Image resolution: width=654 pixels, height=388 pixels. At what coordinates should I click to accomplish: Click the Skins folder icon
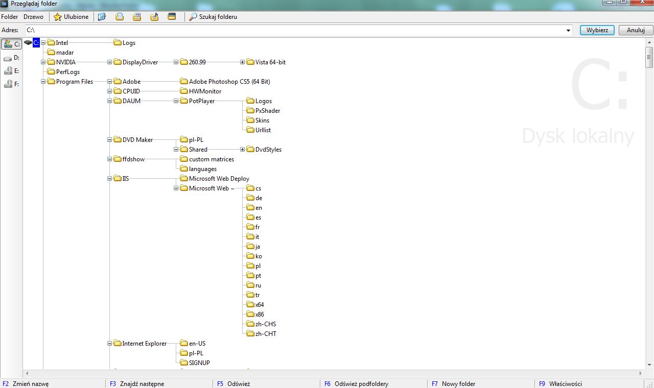[250, 120]
